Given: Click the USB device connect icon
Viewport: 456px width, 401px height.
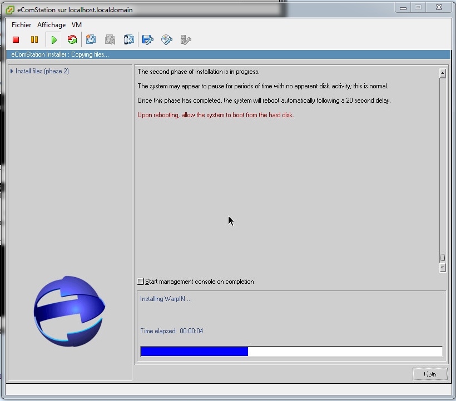Looking at the screenshot, I should point(186,39).
